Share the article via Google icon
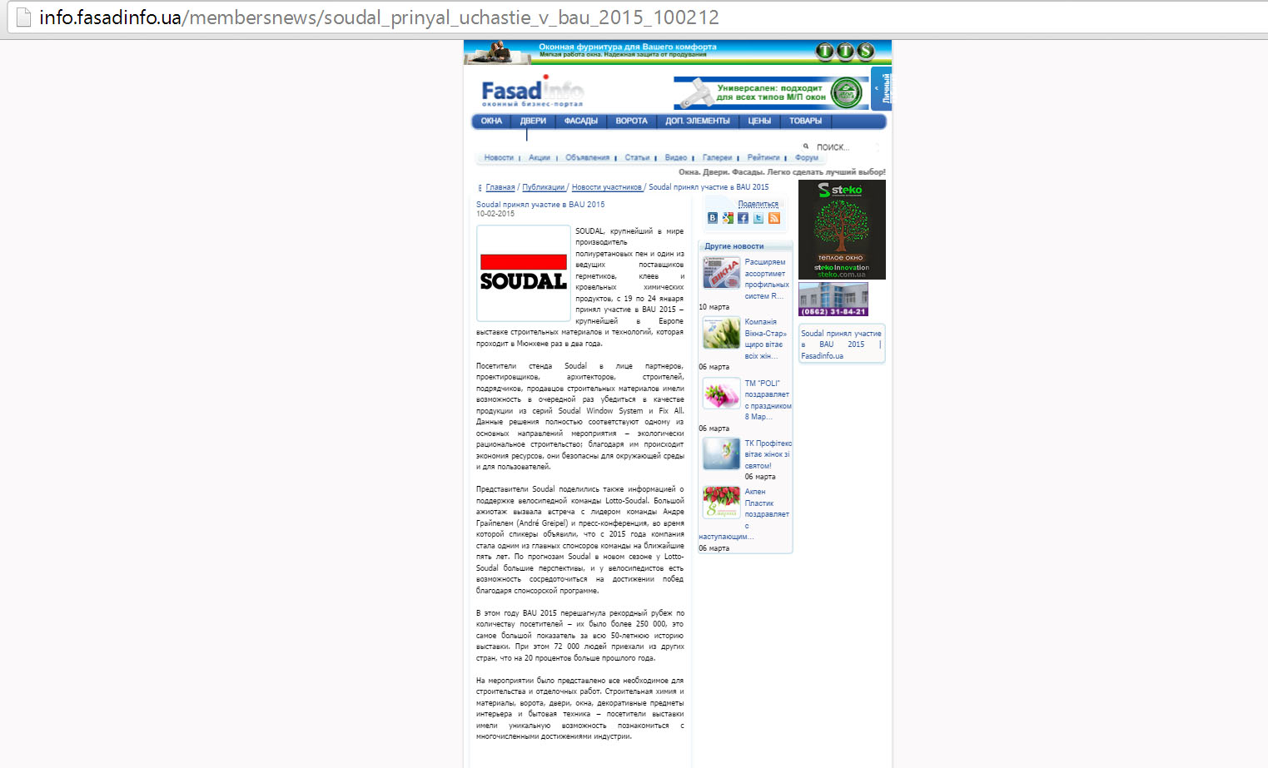1268x768 pixels. (x=728, y=218)
